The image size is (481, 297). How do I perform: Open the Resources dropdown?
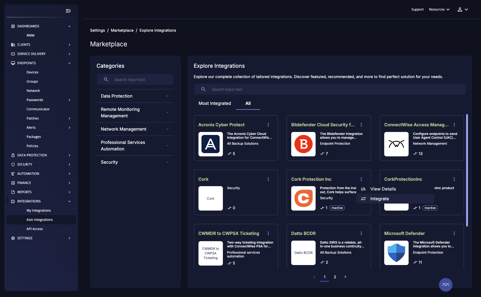pyautogui.click(x=439, y=9)
